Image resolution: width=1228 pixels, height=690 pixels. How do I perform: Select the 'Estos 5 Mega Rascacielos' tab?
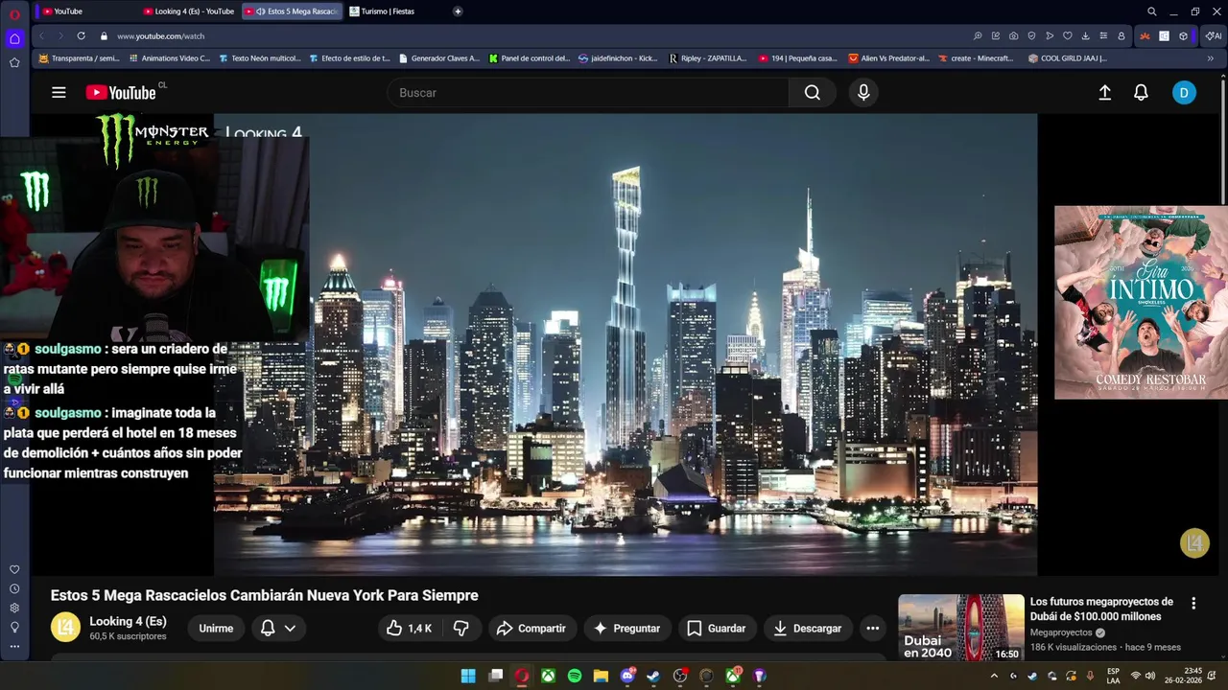[293, 11]
